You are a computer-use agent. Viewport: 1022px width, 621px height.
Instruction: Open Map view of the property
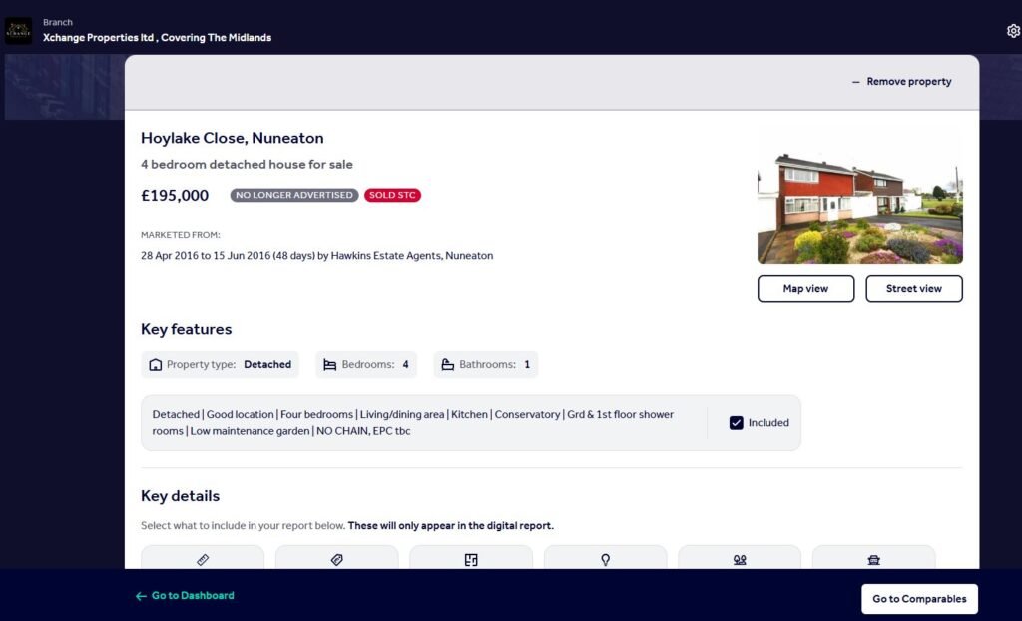pos(805,289)
